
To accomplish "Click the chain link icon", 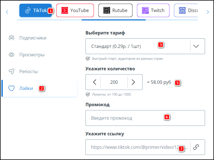I will [196, 147].
